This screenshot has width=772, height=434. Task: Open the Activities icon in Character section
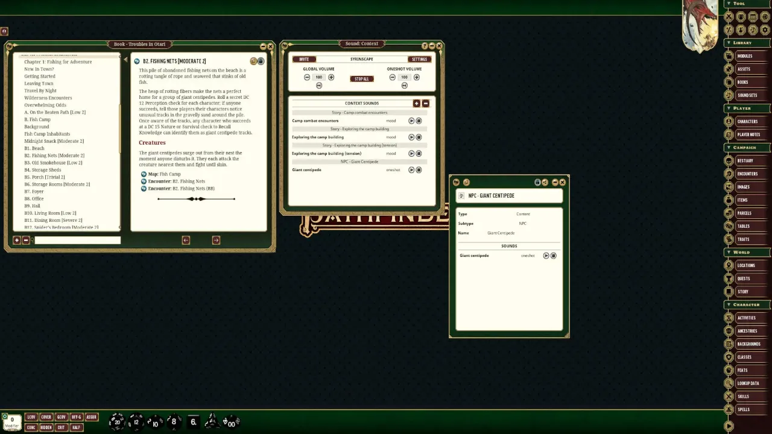coord(729,318)
